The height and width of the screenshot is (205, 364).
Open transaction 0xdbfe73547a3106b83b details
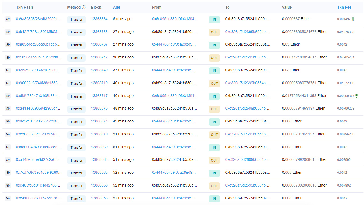click(x=39, y=96)
